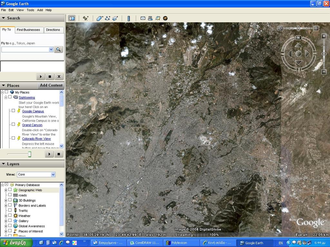Zoom out with the minus button
The width and height of the screenshot is (330, 247).
(x=324, y=72)
